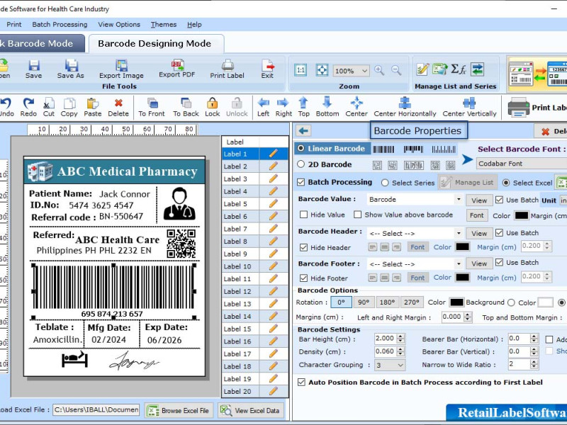Choose the Select Series radio button

point(385,183)
